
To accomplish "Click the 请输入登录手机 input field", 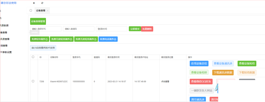I will pos(46,29).
